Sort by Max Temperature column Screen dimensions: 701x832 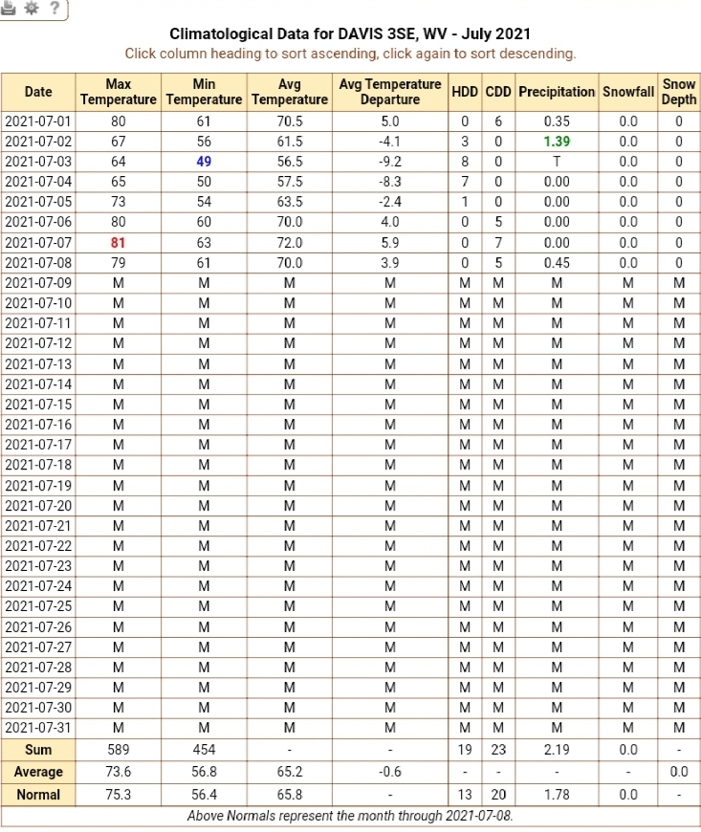point(119,92)
